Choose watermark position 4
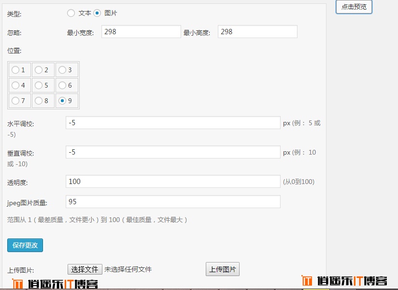The height and width of the screenshot is (290, 398). click(15, 85)
